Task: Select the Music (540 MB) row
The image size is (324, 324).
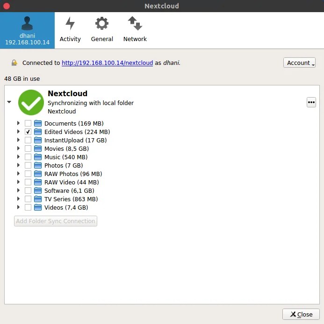Action: pos(66,157)
